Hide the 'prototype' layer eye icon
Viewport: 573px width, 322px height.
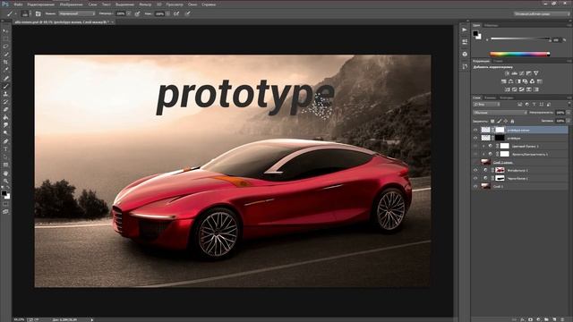point(475,138)
